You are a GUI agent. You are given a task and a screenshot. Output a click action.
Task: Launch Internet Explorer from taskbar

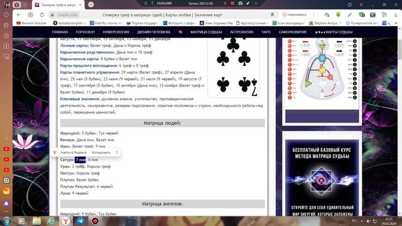51,221
